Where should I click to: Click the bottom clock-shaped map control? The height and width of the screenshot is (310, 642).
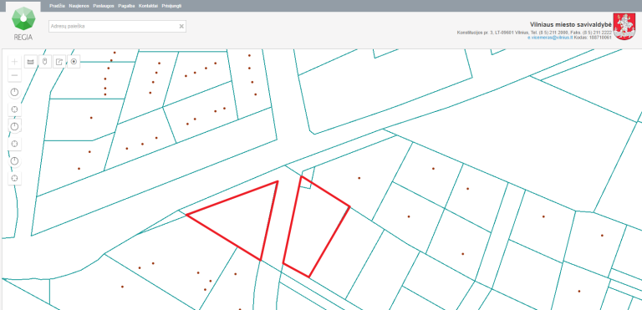click(15, 161)
